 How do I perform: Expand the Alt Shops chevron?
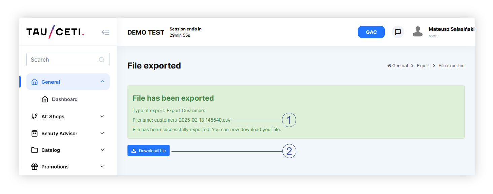[102, 116]
